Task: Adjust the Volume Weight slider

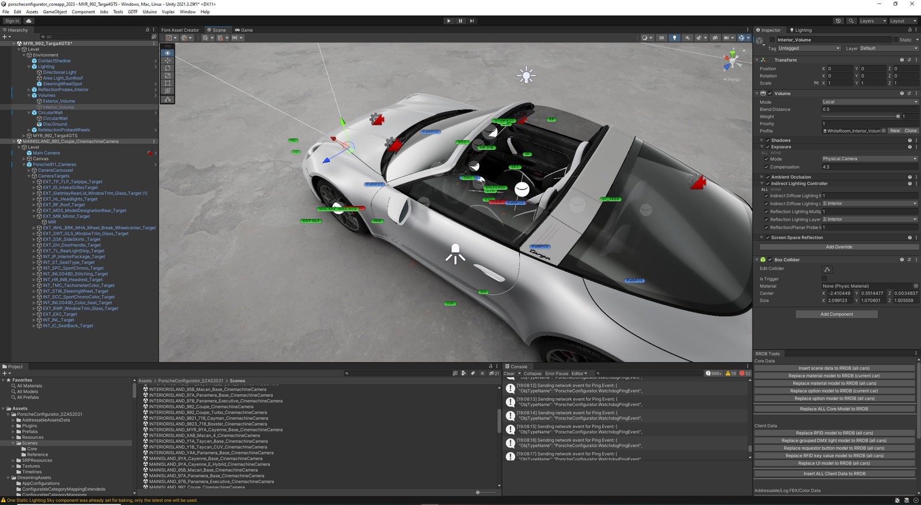Action: [x=897, y=117]
